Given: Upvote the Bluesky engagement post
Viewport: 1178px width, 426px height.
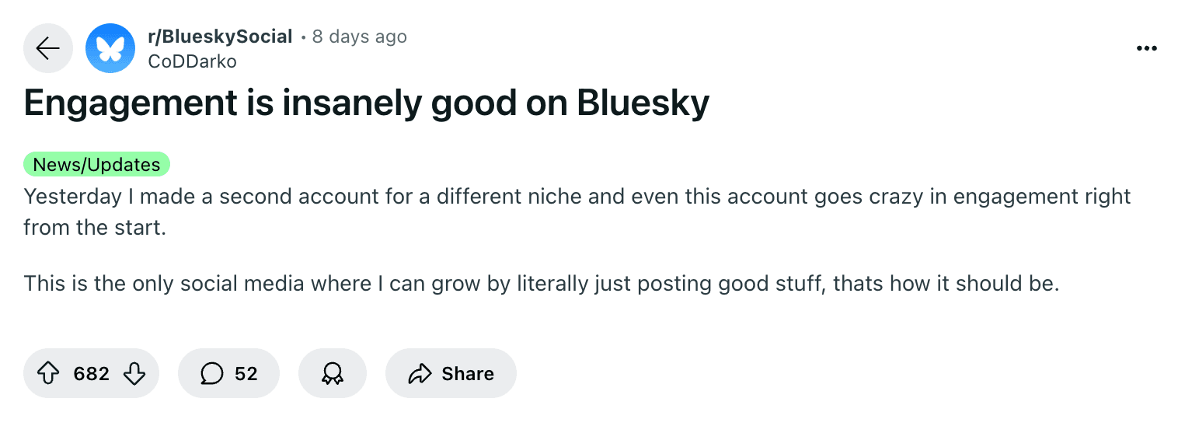Looking at the screenshot, I should click(49, 374).
